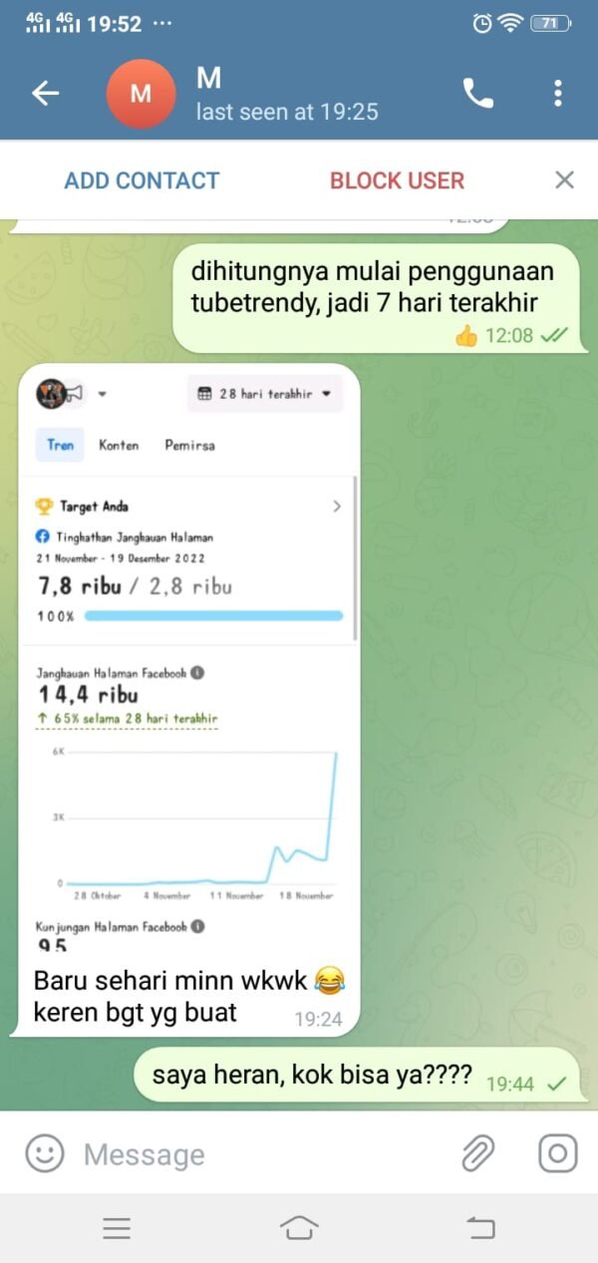Tap contact name M with last seen status
The width and height of the screenshot is (598, 1263).
click(x=287, y=94)
